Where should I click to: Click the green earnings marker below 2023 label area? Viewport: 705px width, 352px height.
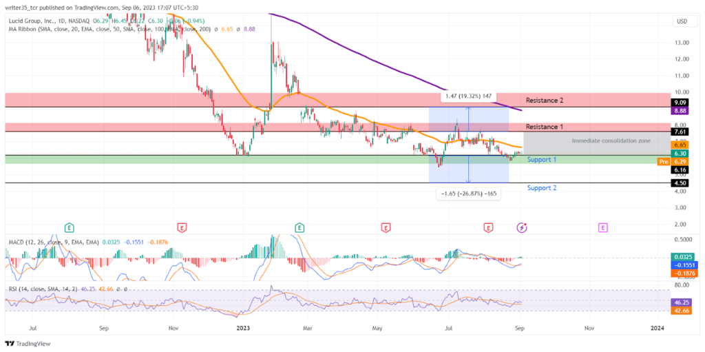[299, 228]
